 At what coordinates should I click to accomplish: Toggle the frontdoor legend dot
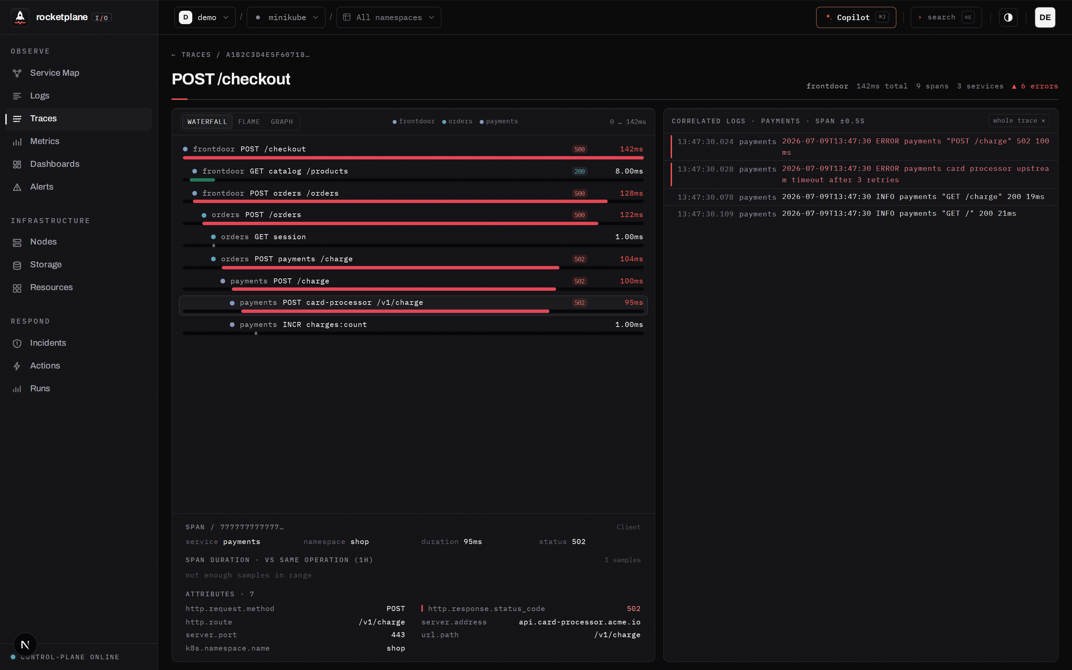tap(394, 122)
